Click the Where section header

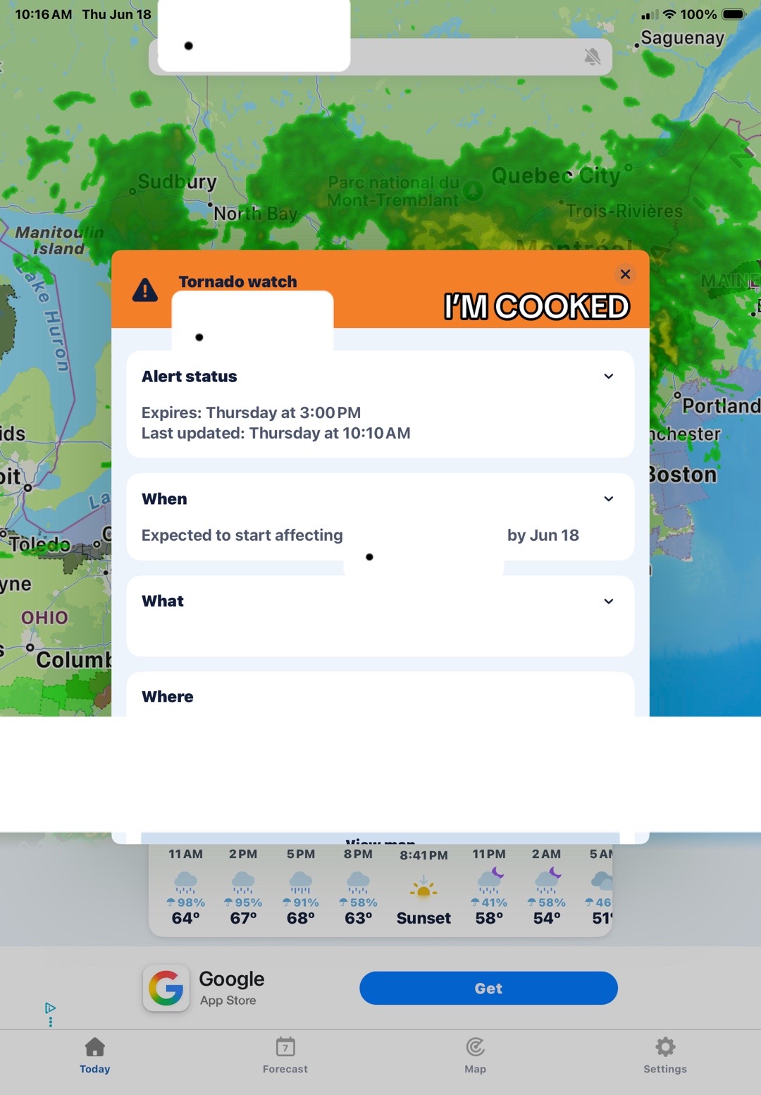[168, 697]
